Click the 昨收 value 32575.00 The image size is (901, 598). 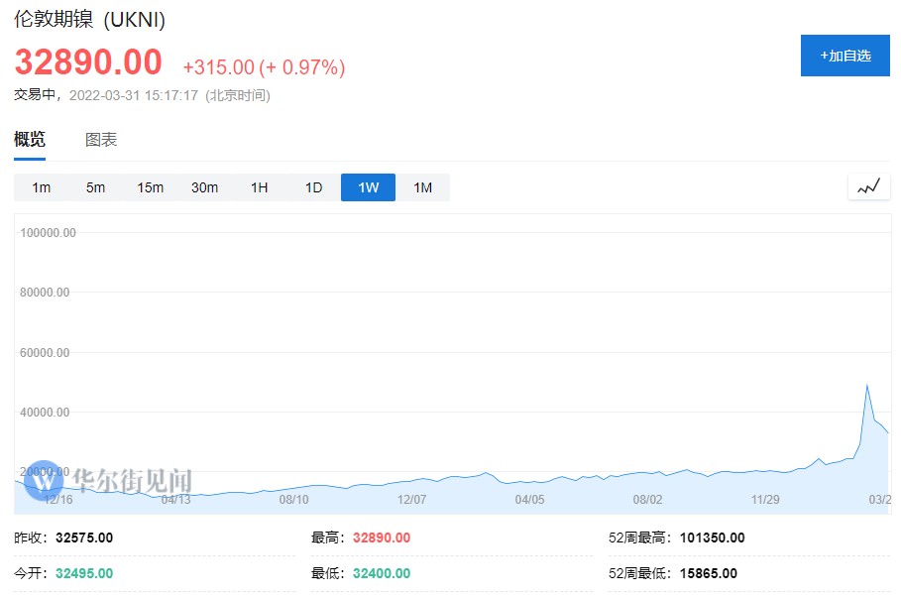click(84, 538)
